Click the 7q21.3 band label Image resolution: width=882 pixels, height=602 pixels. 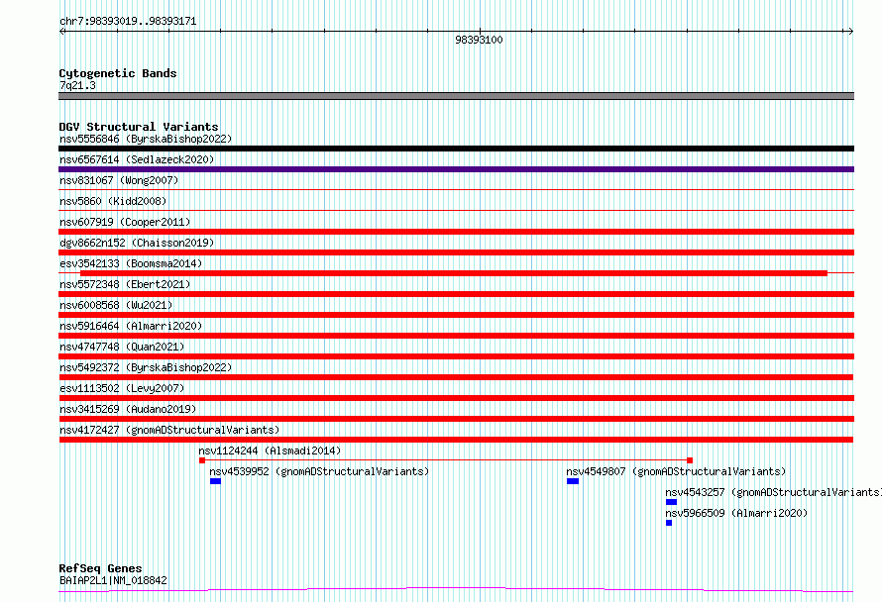77,85
